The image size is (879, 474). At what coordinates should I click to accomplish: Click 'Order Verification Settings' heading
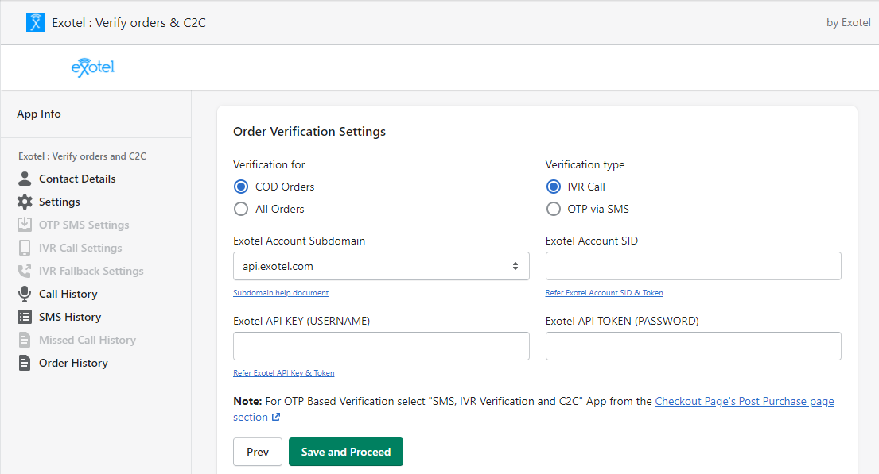pos(309,132)
